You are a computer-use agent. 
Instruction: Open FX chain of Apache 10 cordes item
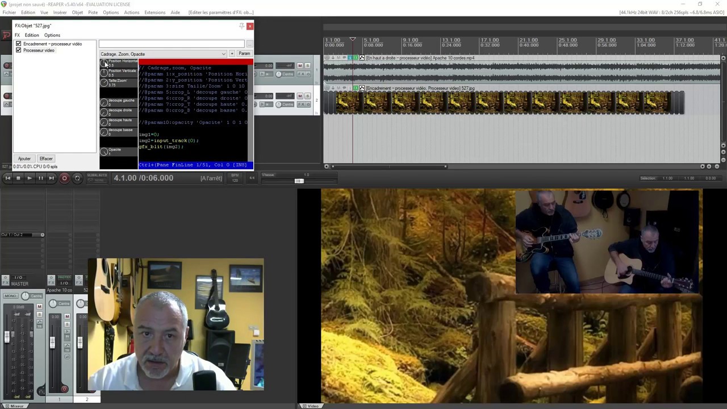[x=356, y=58]
